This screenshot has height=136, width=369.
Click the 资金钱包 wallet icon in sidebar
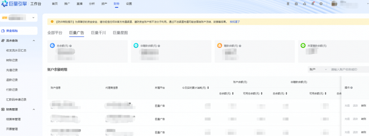point(3,31)
